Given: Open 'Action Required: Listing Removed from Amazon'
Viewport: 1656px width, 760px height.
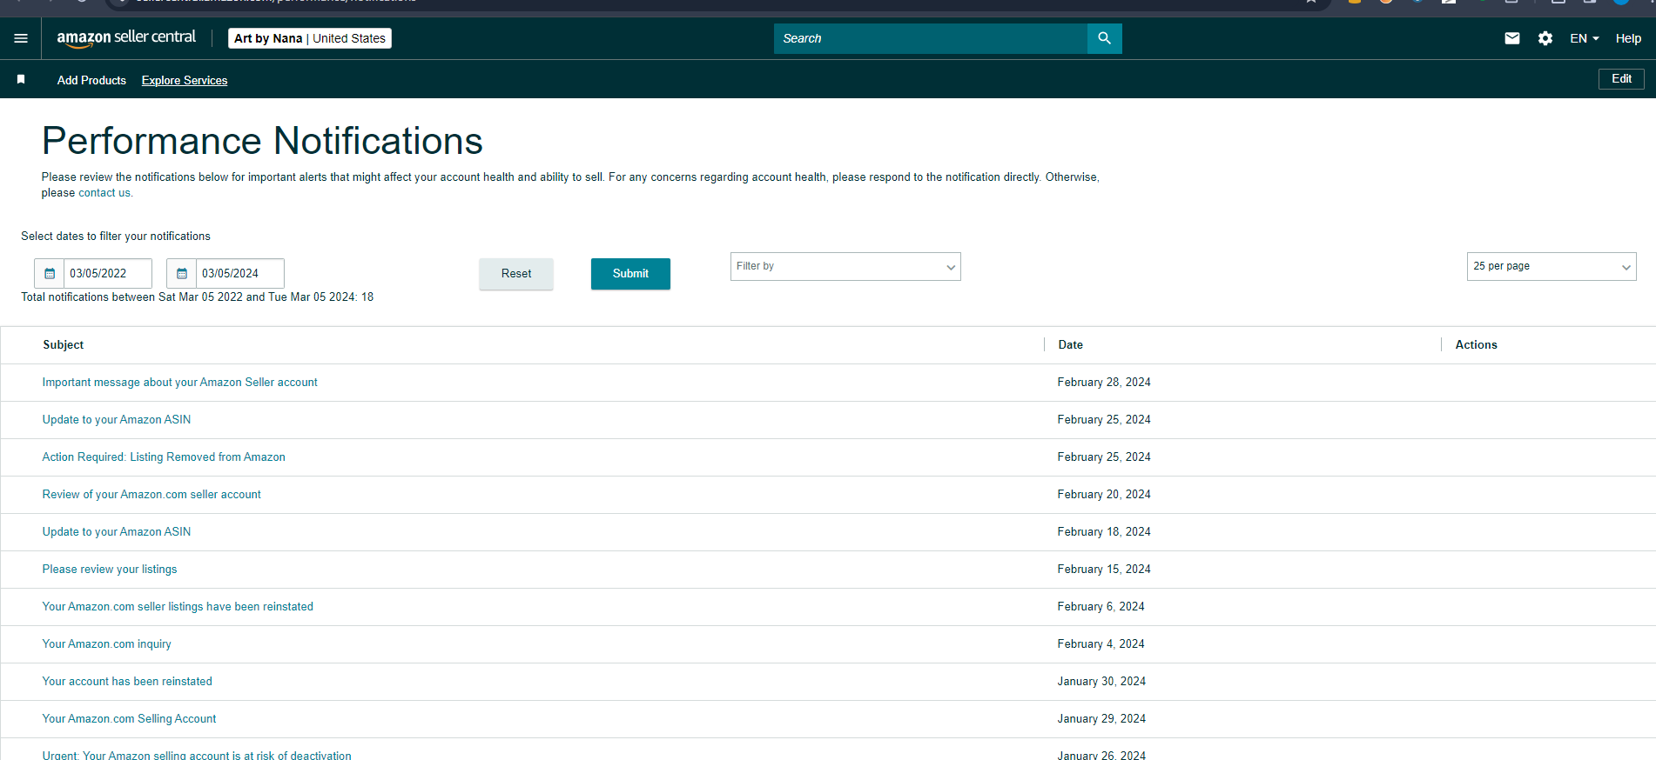Looking at the screenshot, I should 164,457.
